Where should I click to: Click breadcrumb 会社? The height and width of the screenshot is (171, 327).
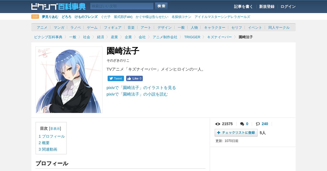click(142, 37)
